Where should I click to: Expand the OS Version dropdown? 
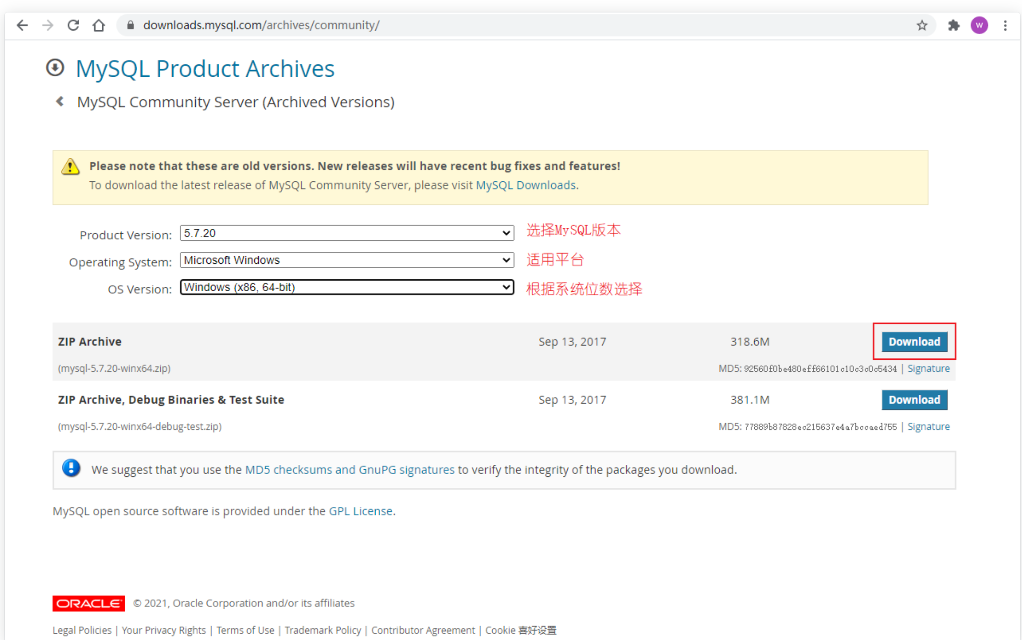[x=346, y=287]
